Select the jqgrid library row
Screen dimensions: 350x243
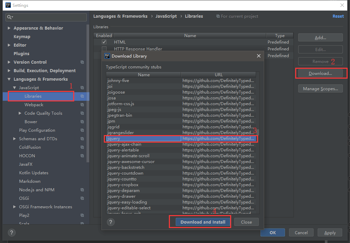tap(181, 127)
